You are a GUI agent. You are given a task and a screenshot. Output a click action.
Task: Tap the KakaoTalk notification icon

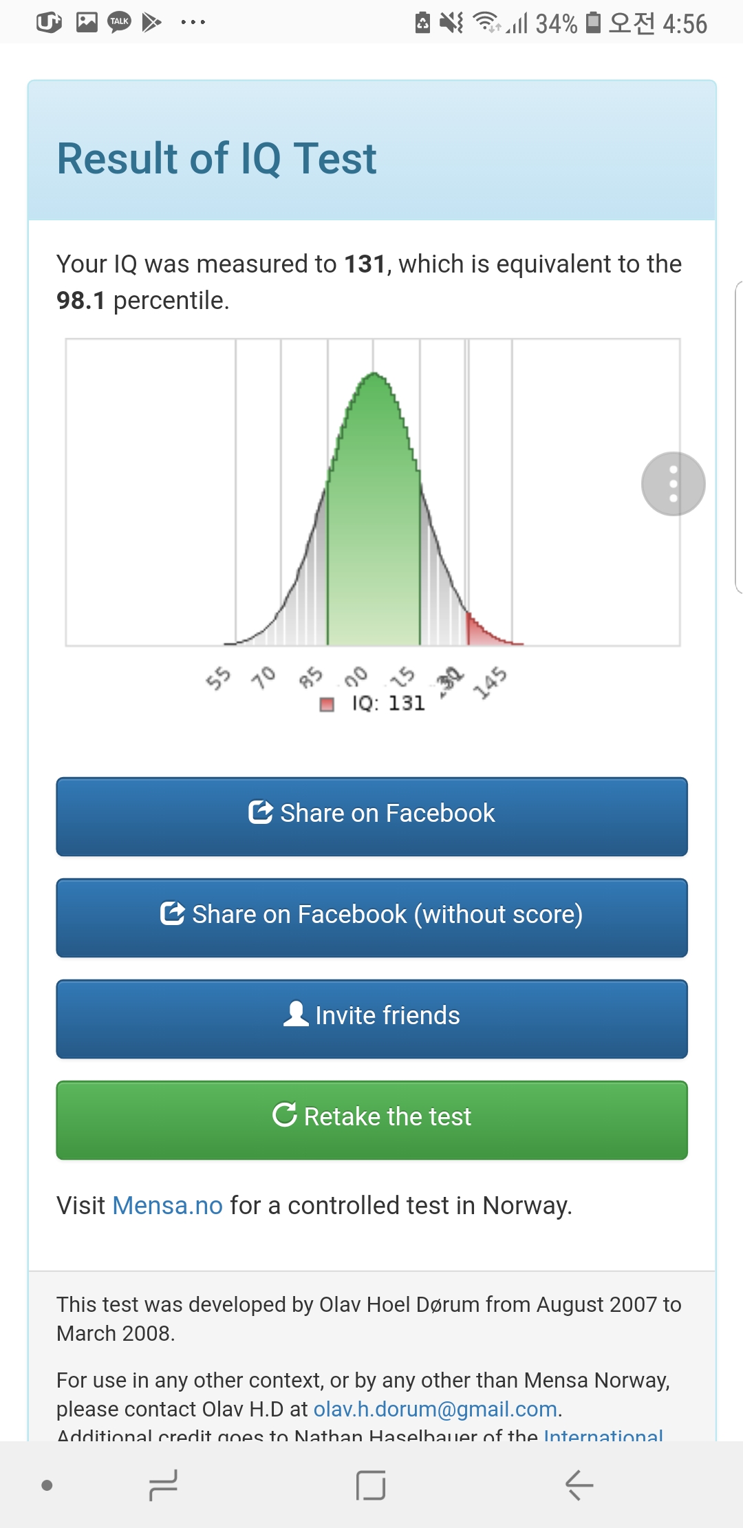pyautogui.click(x=120, y=23)
